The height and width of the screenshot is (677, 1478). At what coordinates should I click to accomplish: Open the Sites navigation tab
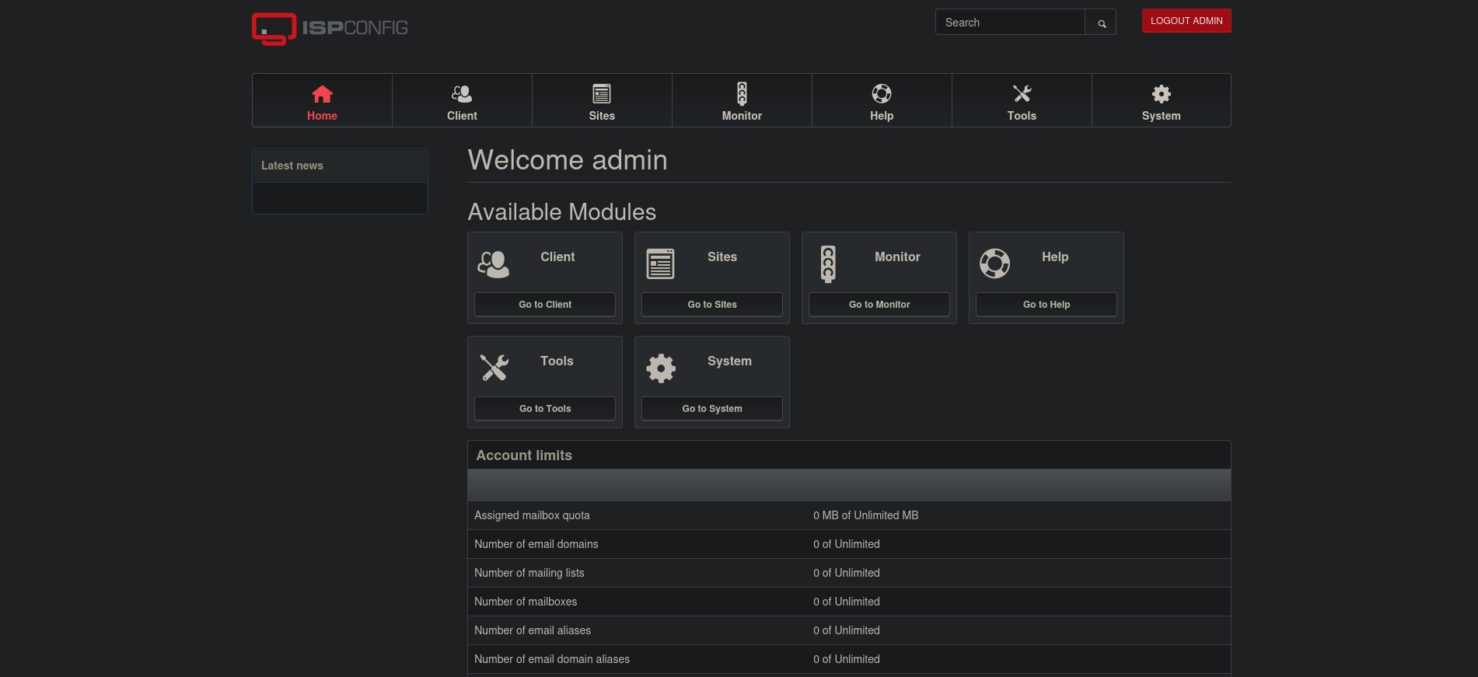pos(602,101)
